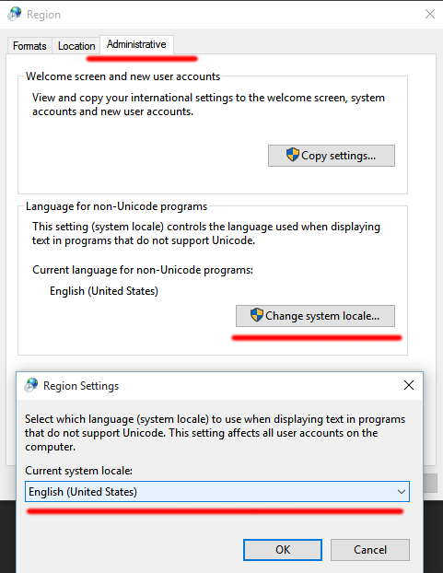Click Change system locale button
Screen dimensions: 443x573
coord(315,316)
